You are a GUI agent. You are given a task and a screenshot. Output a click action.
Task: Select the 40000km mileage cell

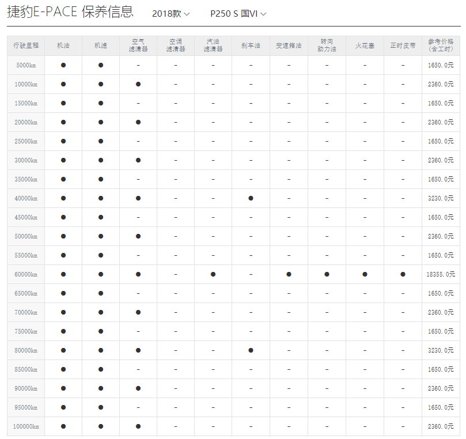pyautogui.click(x=26, y=198)
